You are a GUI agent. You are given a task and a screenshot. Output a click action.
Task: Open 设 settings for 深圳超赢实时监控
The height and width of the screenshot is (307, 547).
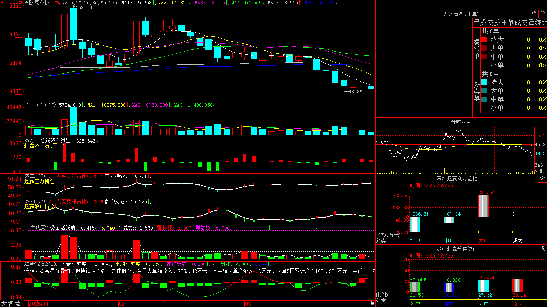point(542,178)
